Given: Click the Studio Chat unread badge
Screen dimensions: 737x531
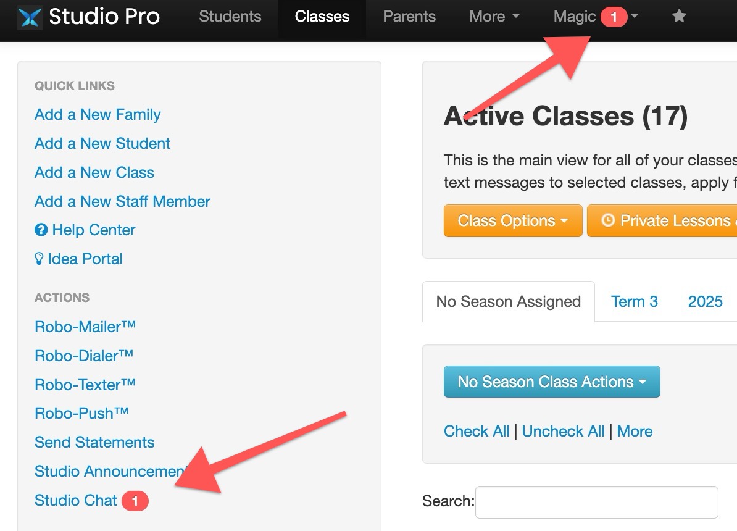Looking at the screenshot, I should click(135, 501).
